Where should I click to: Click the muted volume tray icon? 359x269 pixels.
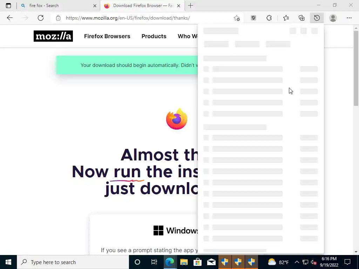(x=313, y=262)
